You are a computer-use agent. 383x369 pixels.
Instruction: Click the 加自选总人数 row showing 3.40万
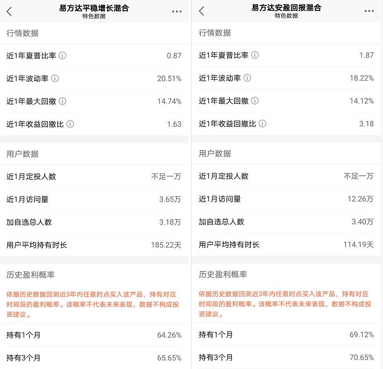[287, 222]
